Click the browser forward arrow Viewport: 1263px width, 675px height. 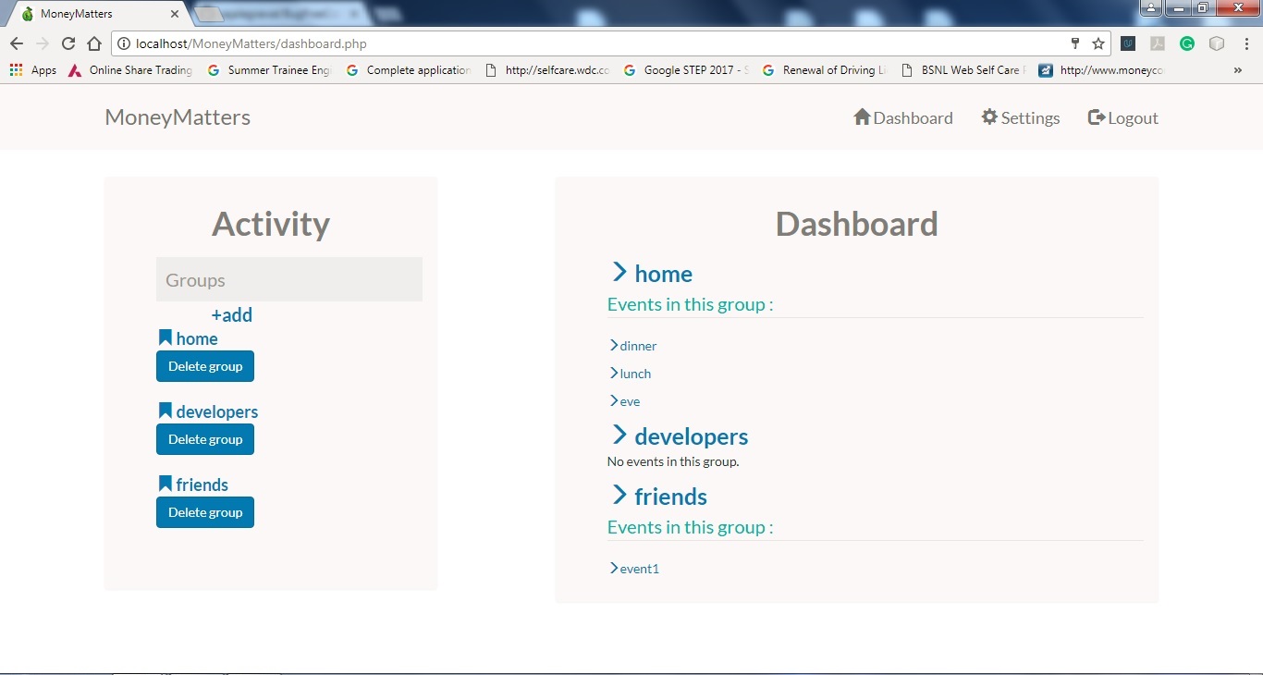coord(42,43)
